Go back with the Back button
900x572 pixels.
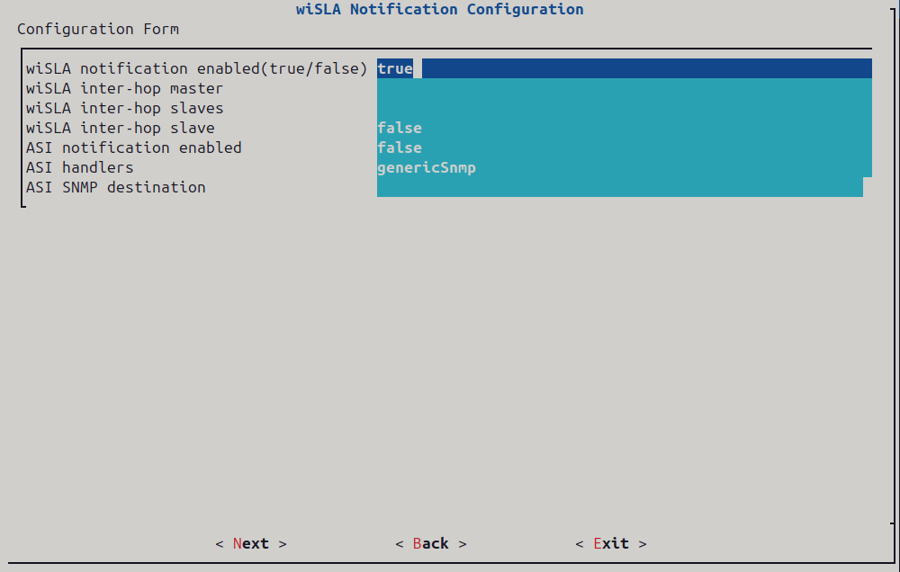point(430,543)
